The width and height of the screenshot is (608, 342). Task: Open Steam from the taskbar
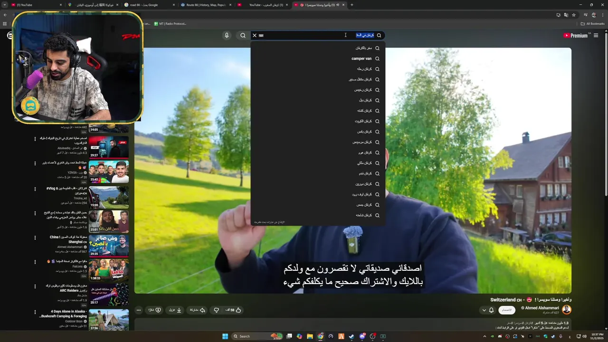351,336
